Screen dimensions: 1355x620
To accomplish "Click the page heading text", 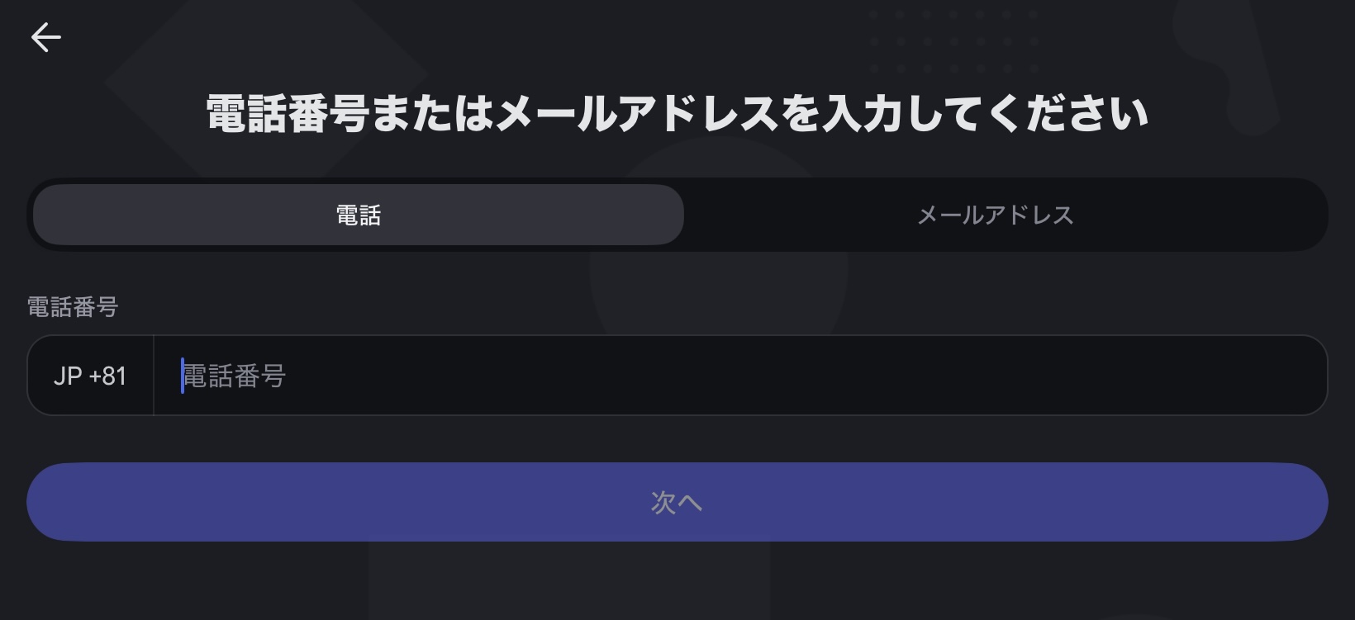I will point(677,113).
